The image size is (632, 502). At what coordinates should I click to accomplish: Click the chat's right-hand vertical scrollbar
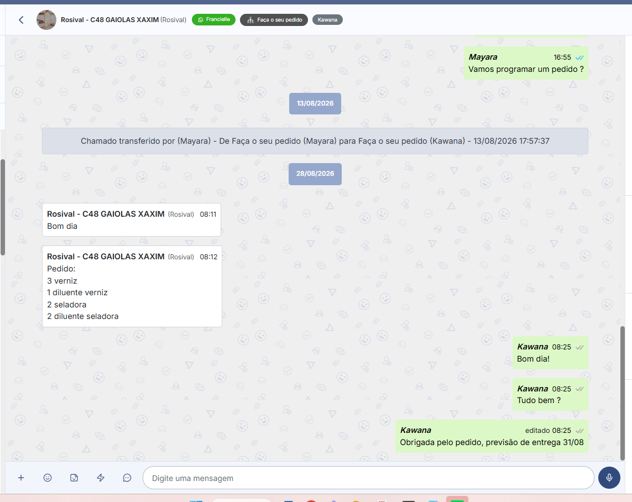click(623, 393)
